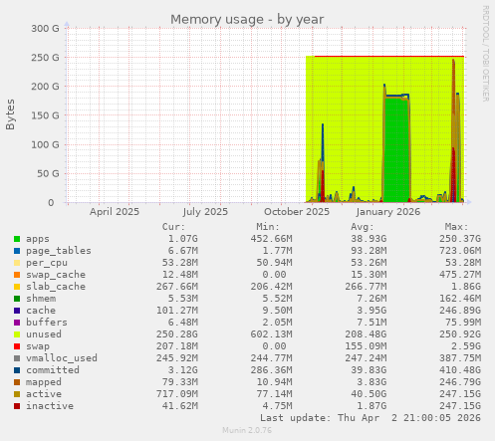Click the 'Min:' column header
495x441 pixels.
point(268,227)
